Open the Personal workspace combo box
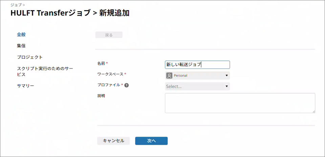The width and height of the screenshot is (325, 157). pos(197,76)
